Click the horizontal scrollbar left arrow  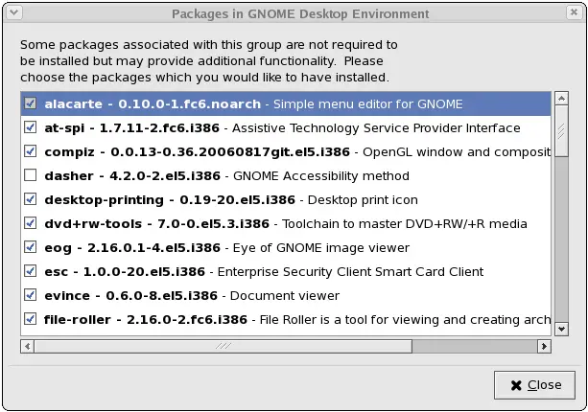26,345
